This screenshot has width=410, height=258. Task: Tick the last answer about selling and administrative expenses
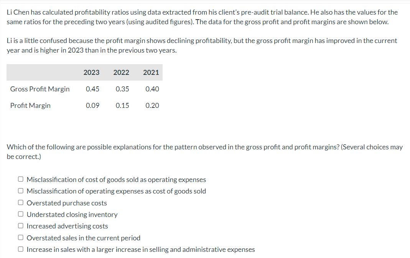[x=20, y=248]
